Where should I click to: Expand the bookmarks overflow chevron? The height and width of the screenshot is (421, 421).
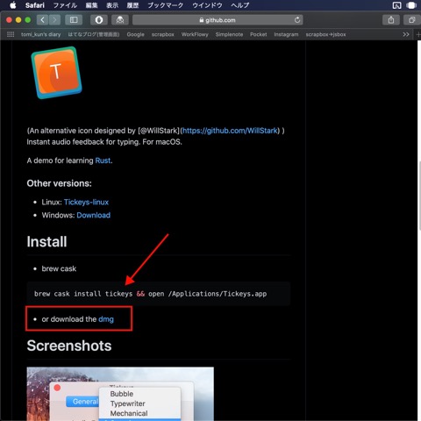click(x=405, y=34)
